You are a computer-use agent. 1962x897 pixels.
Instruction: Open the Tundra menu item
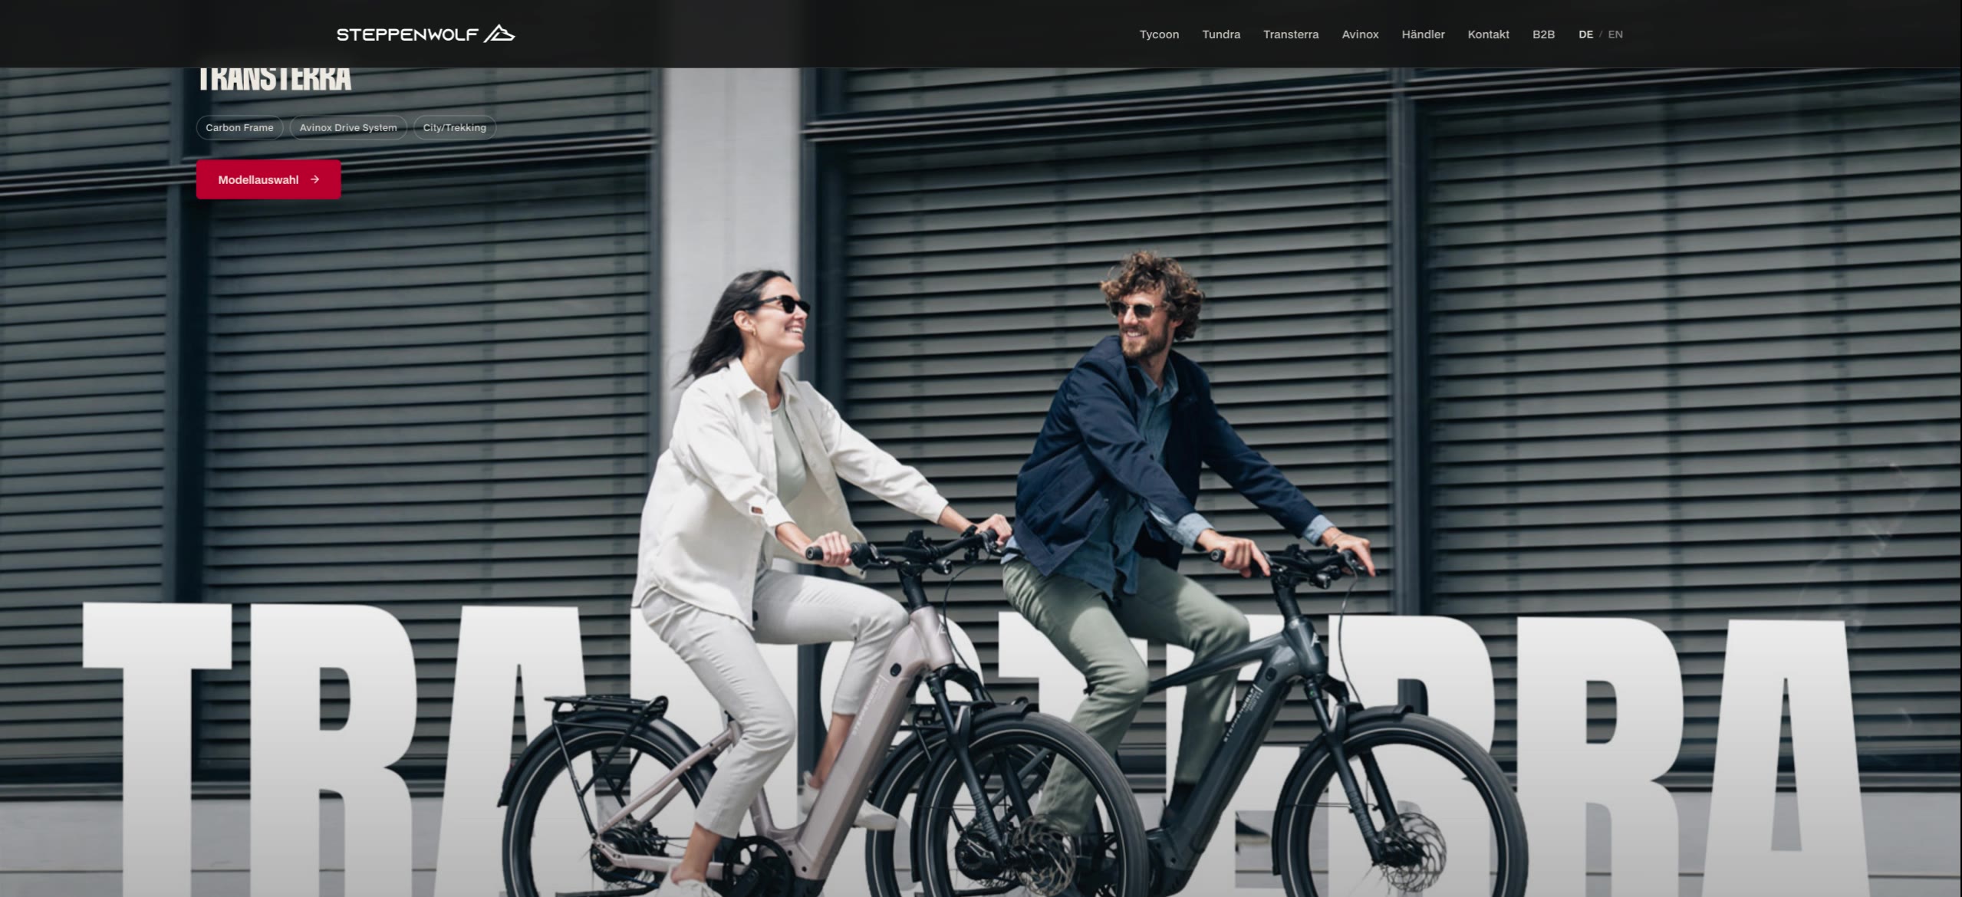coord(1221,34)
